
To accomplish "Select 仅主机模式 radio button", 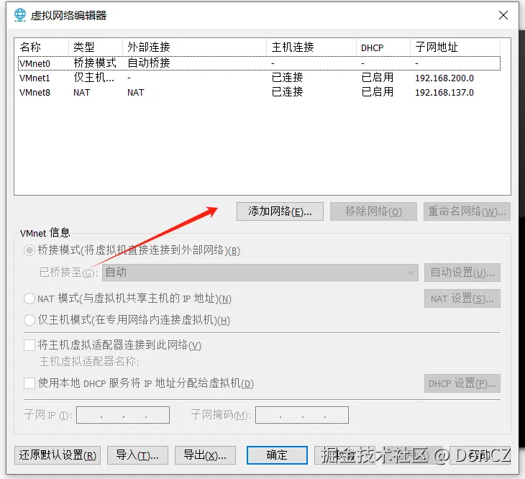I will 29,320.
